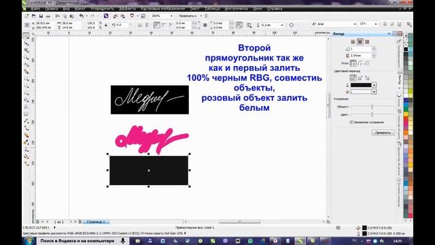Adjust the color acceleration slider
Viewport: 435px width, 245px height.
click(x=372, y=114)
